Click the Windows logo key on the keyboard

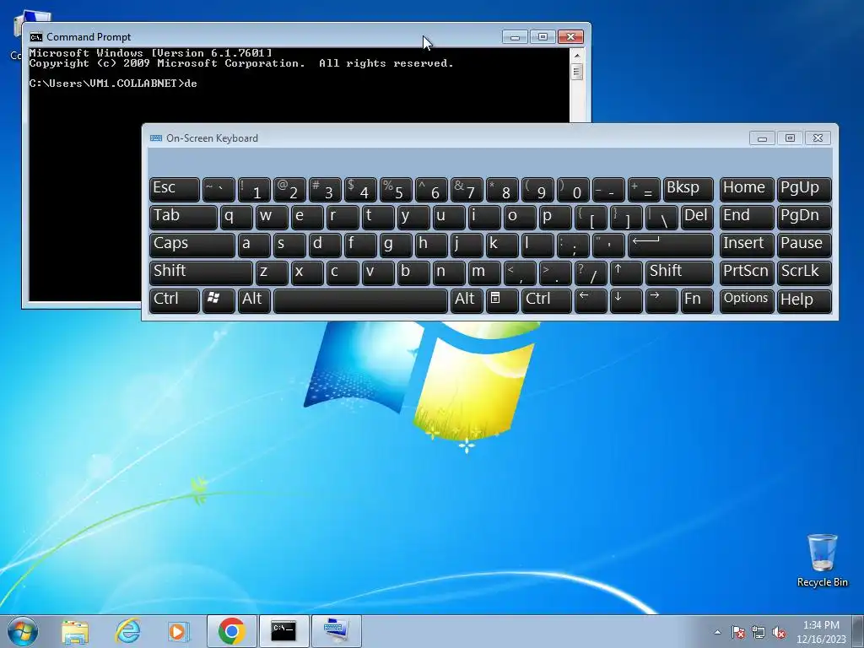click(219, 301)
